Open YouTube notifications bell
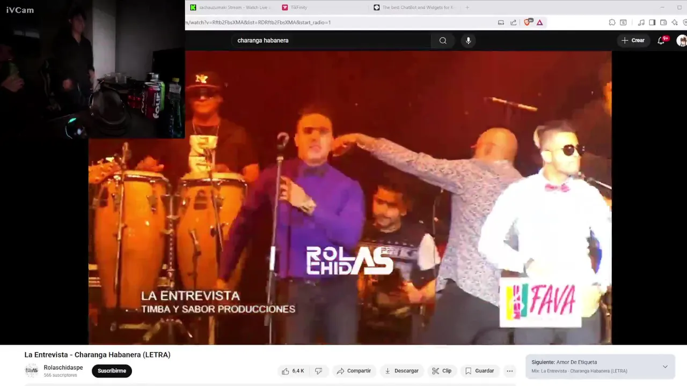The width and height of the screenshot is (687, 386). (661, 40)
